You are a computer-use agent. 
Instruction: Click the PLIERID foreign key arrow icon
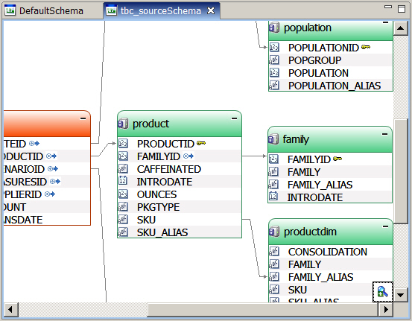(50, 194)
